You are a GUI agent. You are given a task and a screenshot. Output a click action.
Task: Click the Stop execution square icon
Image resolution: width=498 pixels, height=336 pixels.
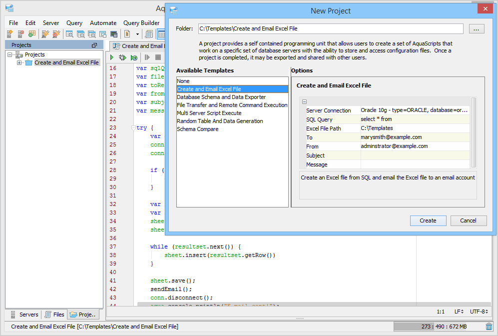(x=158, y=57)
